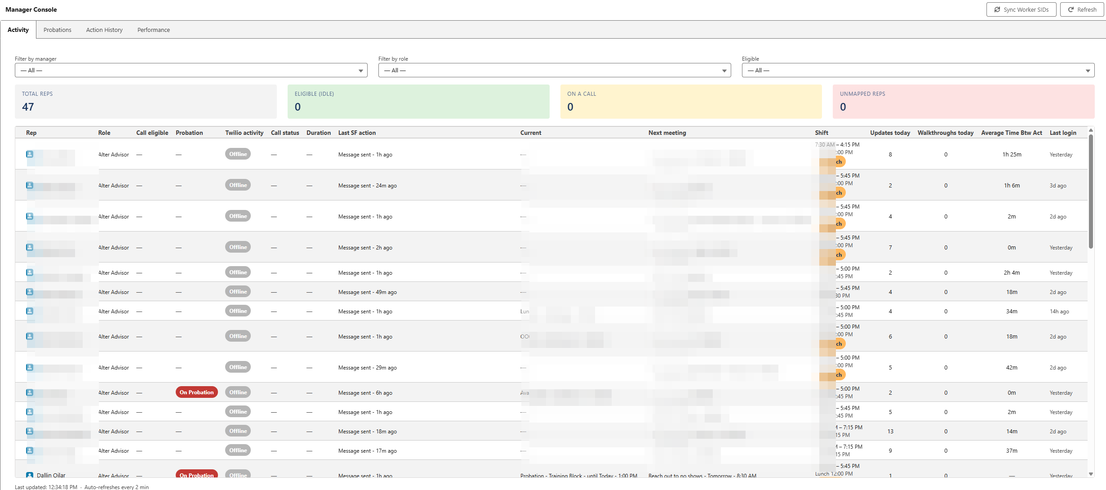Switch to the Activity tab
1106x490 pixels.
coord(18,30)
